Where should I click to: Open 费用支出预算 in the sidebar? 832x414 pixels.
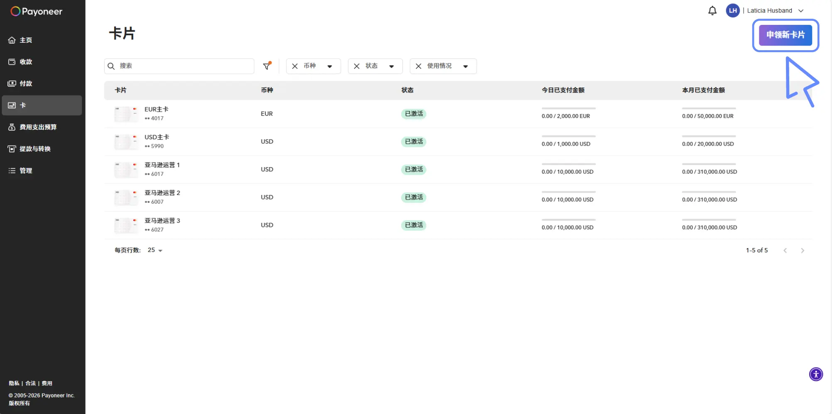tap(42, 127)
